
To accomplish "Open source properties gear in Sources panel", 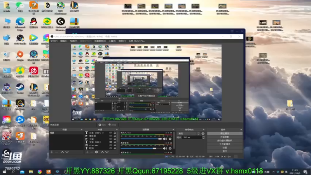I will [x=96, y=152].
